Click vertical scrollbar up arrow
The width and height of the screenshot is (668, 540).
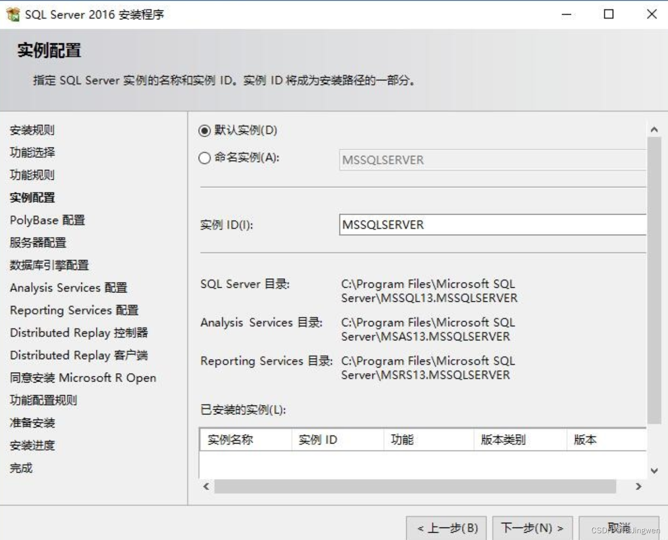point(654,129)
